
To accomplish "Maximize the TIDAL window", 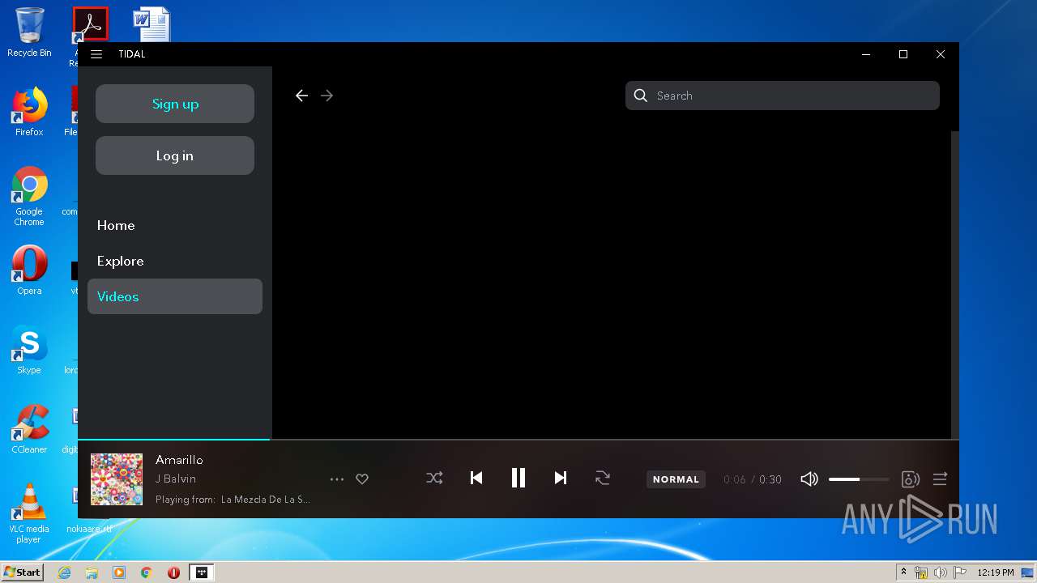I will (x=903, y=54).
